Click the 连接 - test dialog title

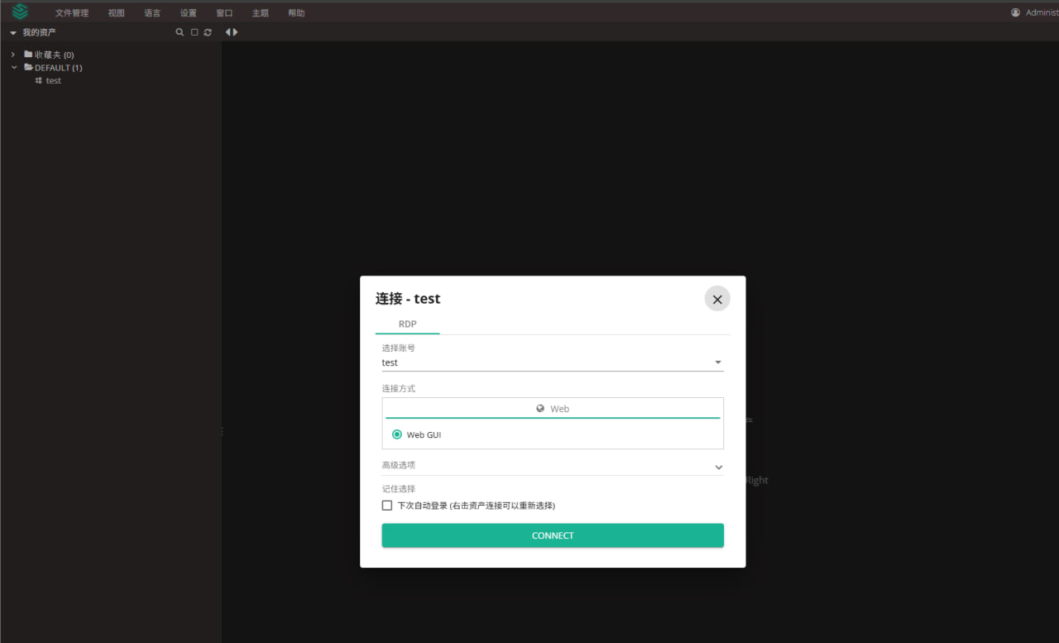pyautogui.click(x=408, y=299)
